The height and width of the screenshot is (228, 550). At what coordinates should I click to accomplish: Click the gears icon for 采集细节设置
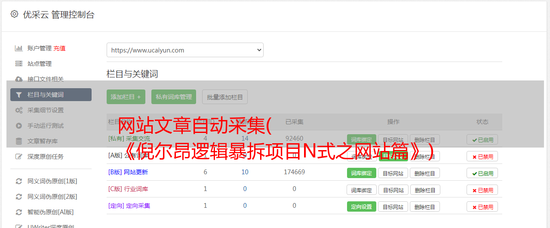pos(18,110)
